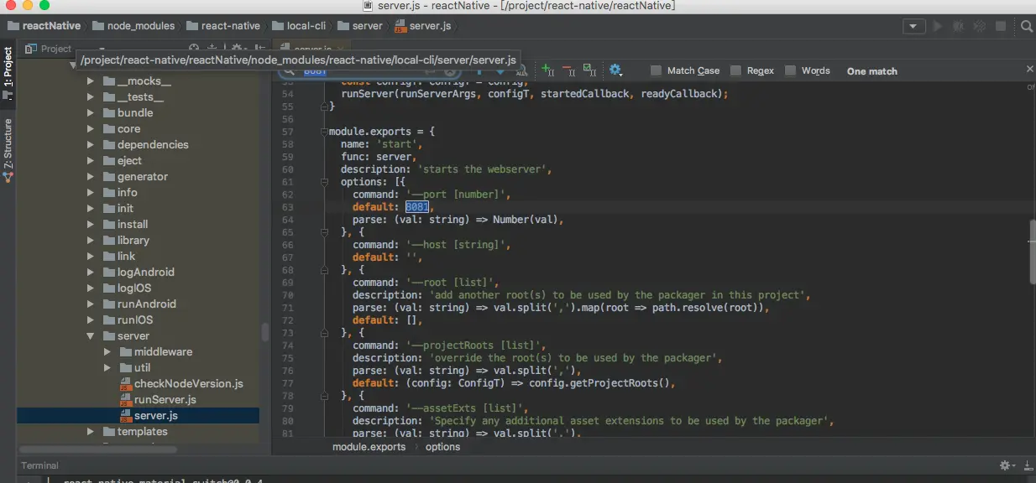Click the Stop square icon
The width and height of the screenshot is (1036, 483).
[1001, 26]
